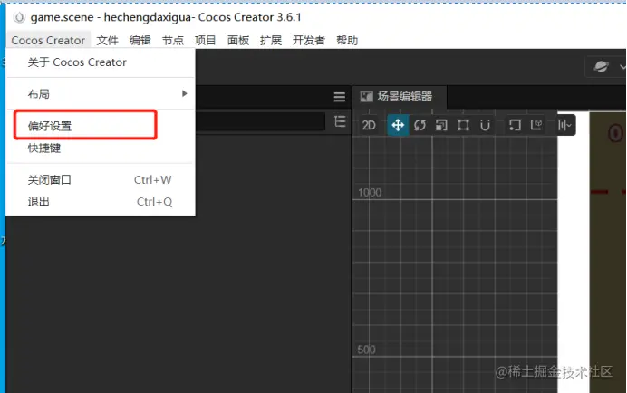Viewport: 627px width, 393px height.
Task: Open the 开发者 menu
Action: click(309, 41)
